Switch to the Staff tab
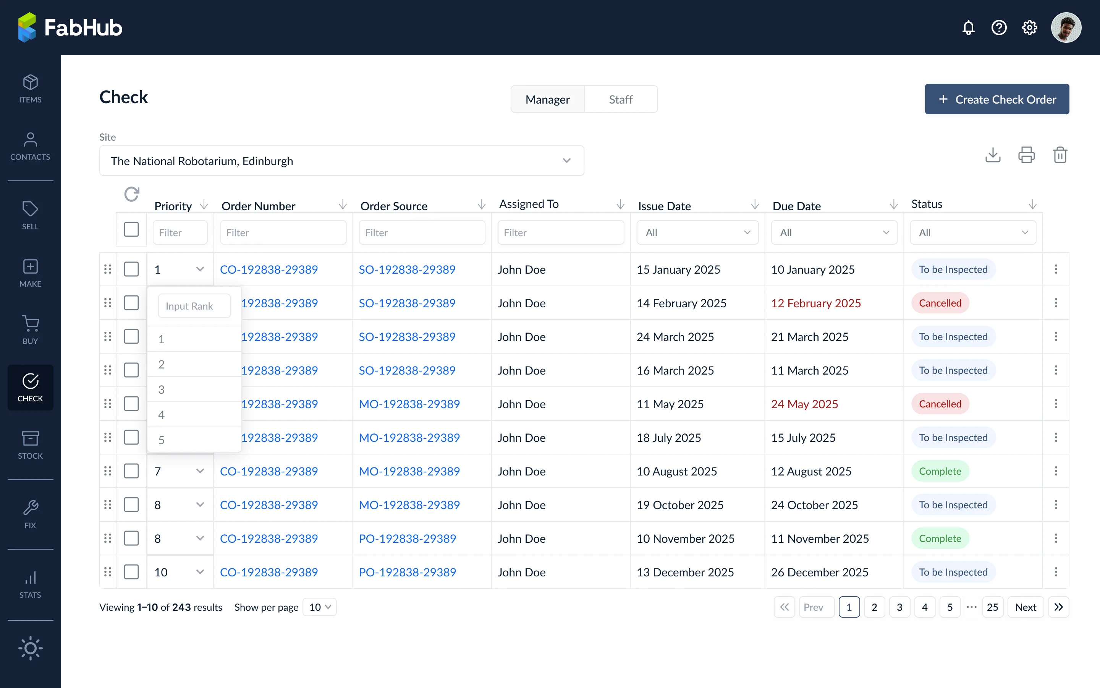Viewport: 1100px width, 688px height. pos(620,99)
